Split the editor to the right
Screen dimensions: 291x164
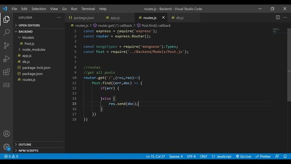278,17
